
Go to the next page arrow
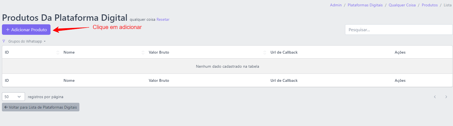click(x=446, y=97)
